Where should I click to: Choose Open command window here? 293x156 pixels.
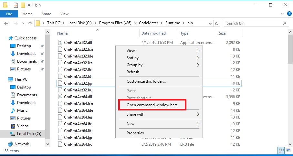point(152,105)
